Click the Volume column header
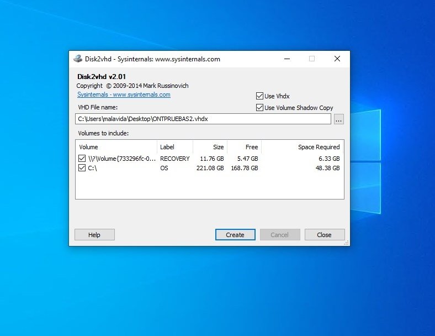Image resolution: width=435 pixels, height=336 pixels. click(116, 147)
